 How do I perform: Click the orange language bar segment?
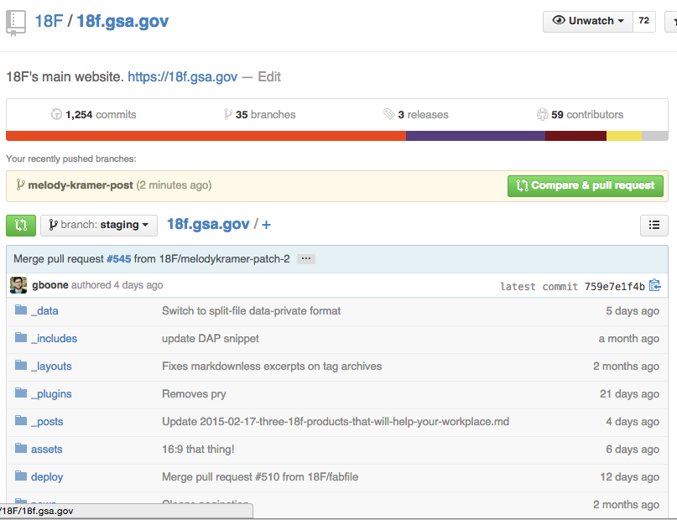pos(206,136)
